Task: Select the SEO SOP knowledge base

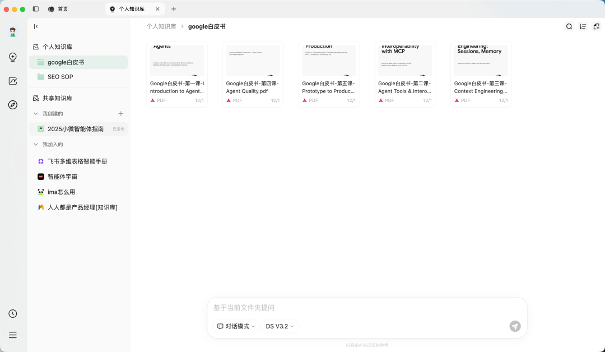Action: click(x=60, y=77)
